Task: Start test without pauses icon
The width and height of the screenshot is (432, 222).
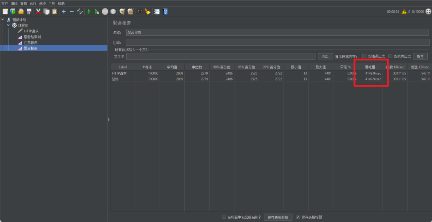Action: click(97, 11)
